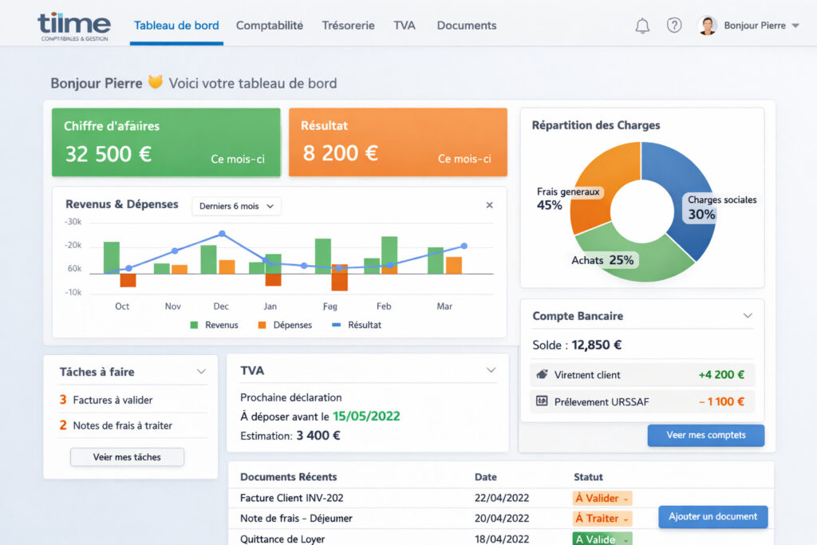Select the Facture Client INV-202 document row
The width and height of the screenshot is (817, 545).
pos(292,498)
